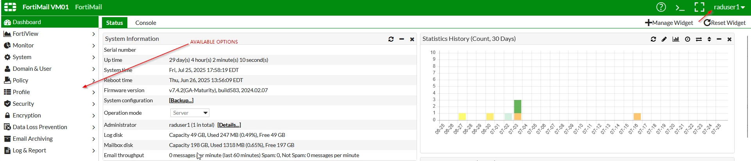Expand the Encryption submenu chevron
This screenshot has height=161, width=751.
click(x=93, y=116)
